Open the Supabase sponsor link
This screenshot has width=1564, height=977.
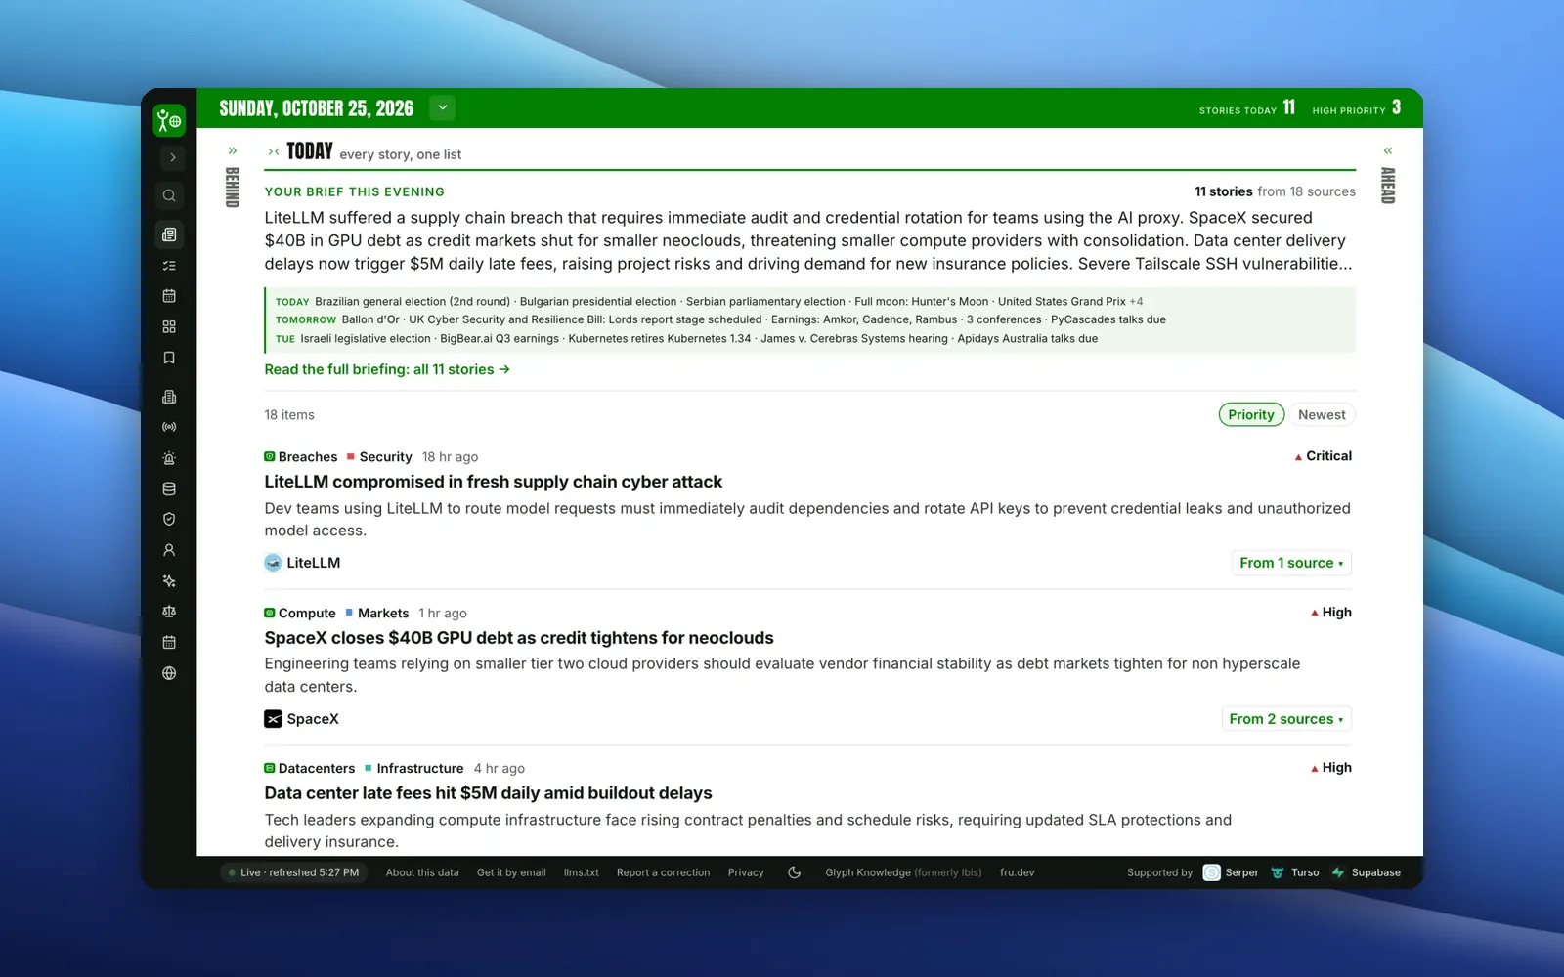[1367, 872]
